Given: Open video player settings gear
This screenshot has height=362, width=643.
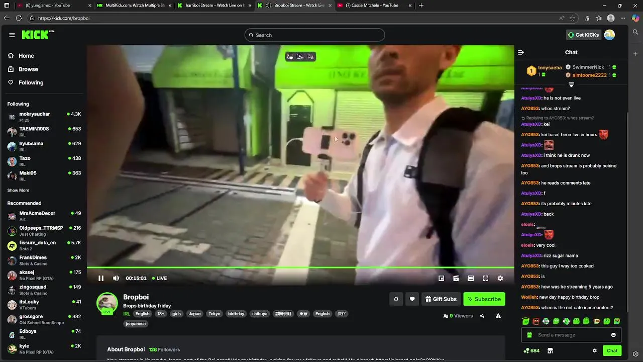Looking at the screenshot, I should pyautogui.click(x=500, y=278).
